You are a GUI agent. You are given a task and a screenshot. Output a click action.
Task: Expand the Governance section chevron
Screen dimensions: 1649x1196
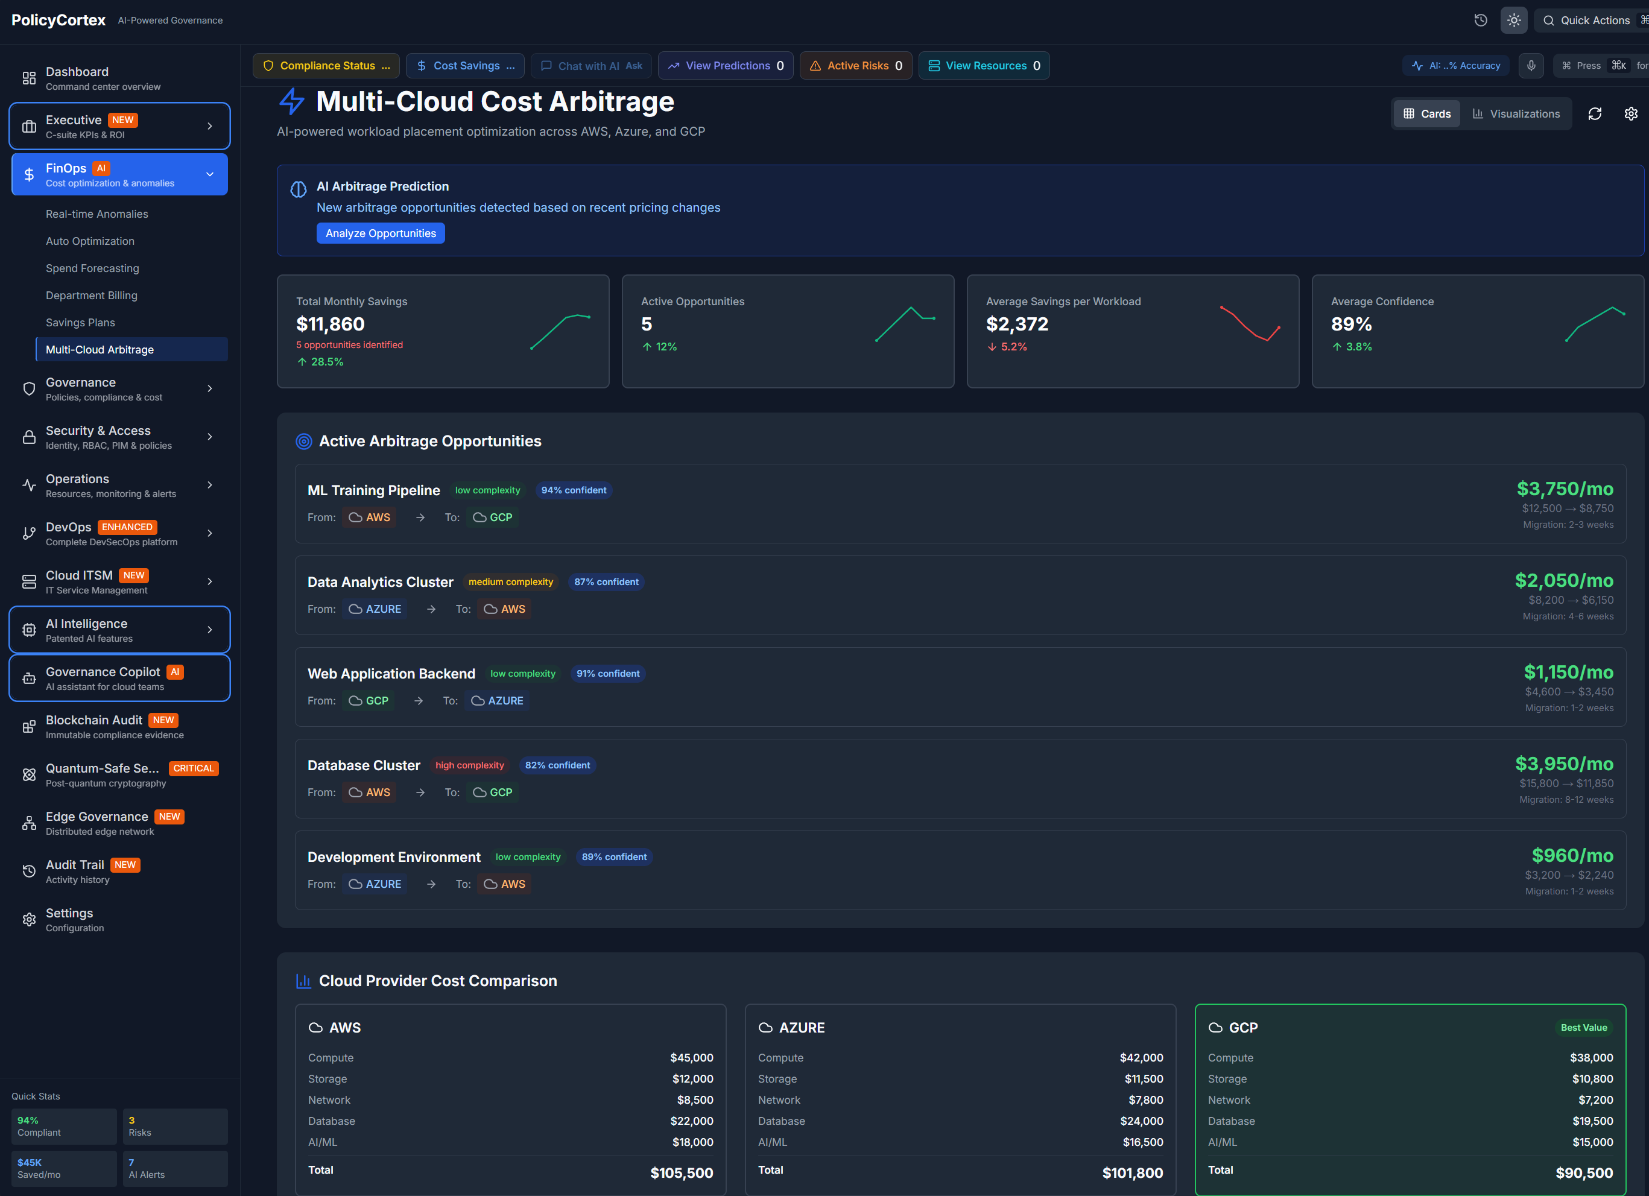[x=210, y=389]
